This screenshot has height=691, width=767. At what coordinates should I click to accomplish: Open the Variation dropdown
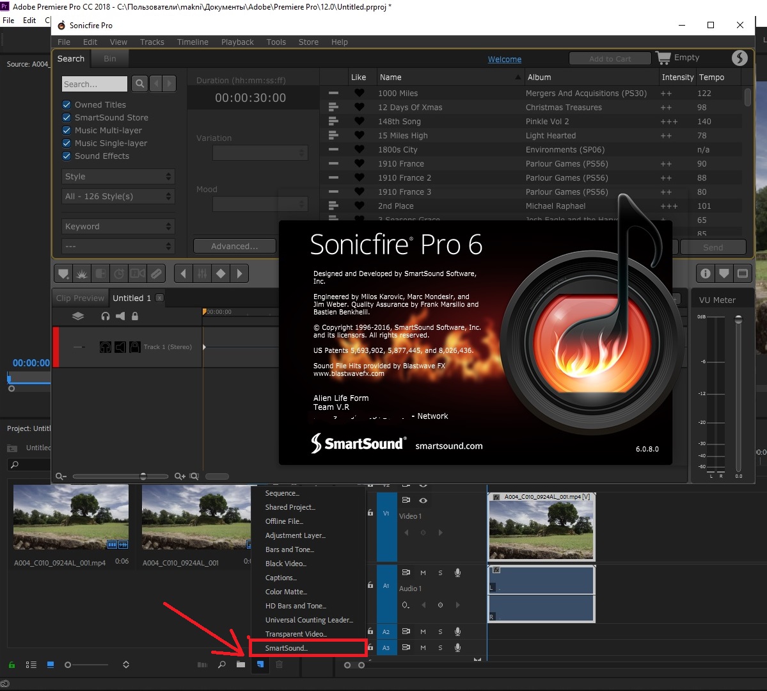click(x=260, y=153)
